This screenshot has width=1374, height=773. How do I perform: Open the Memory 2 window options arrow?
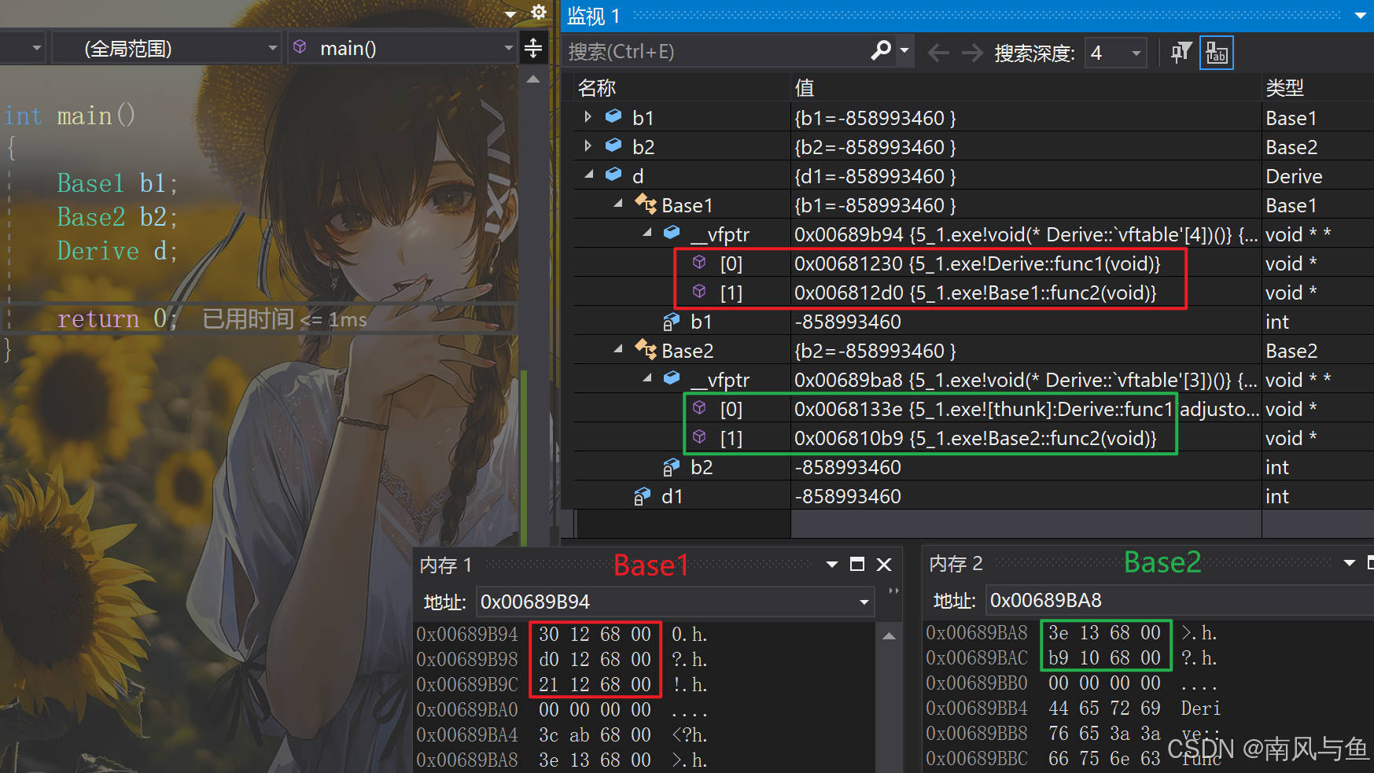click(x=1350, y=563)
